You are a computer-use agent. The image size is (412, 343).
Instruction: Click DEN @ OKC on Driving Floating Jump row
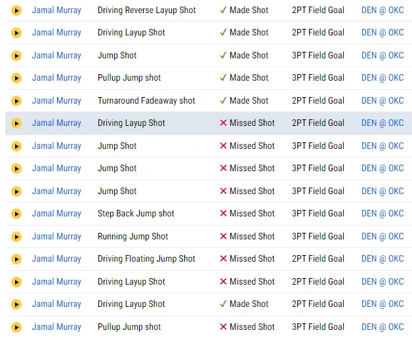382,258
